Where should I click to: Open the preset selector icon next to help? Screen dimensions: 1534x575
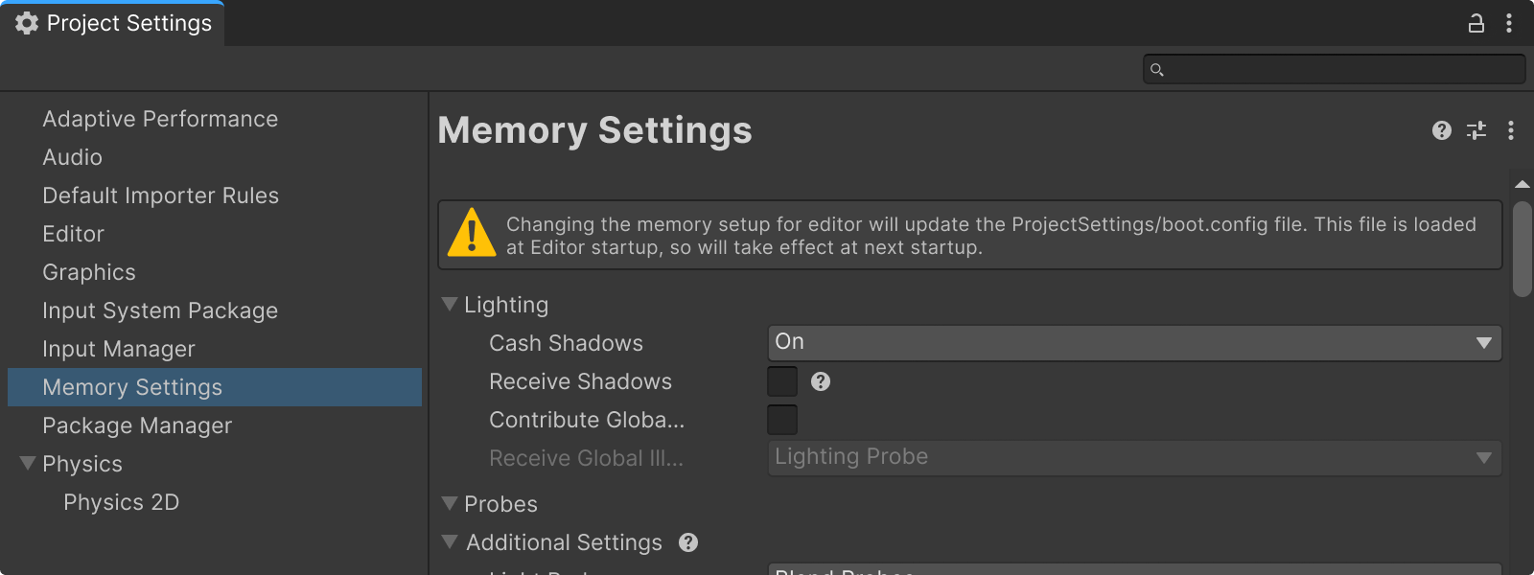coord(1476,130)
